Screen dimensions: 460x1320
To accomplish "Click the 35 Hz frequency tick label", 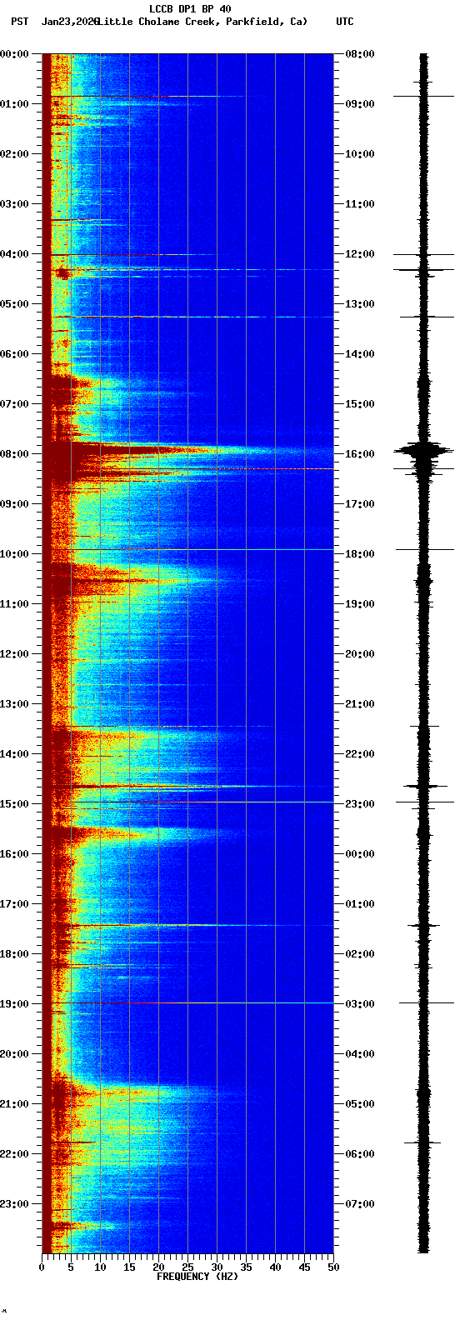I will coord(246,1267).
